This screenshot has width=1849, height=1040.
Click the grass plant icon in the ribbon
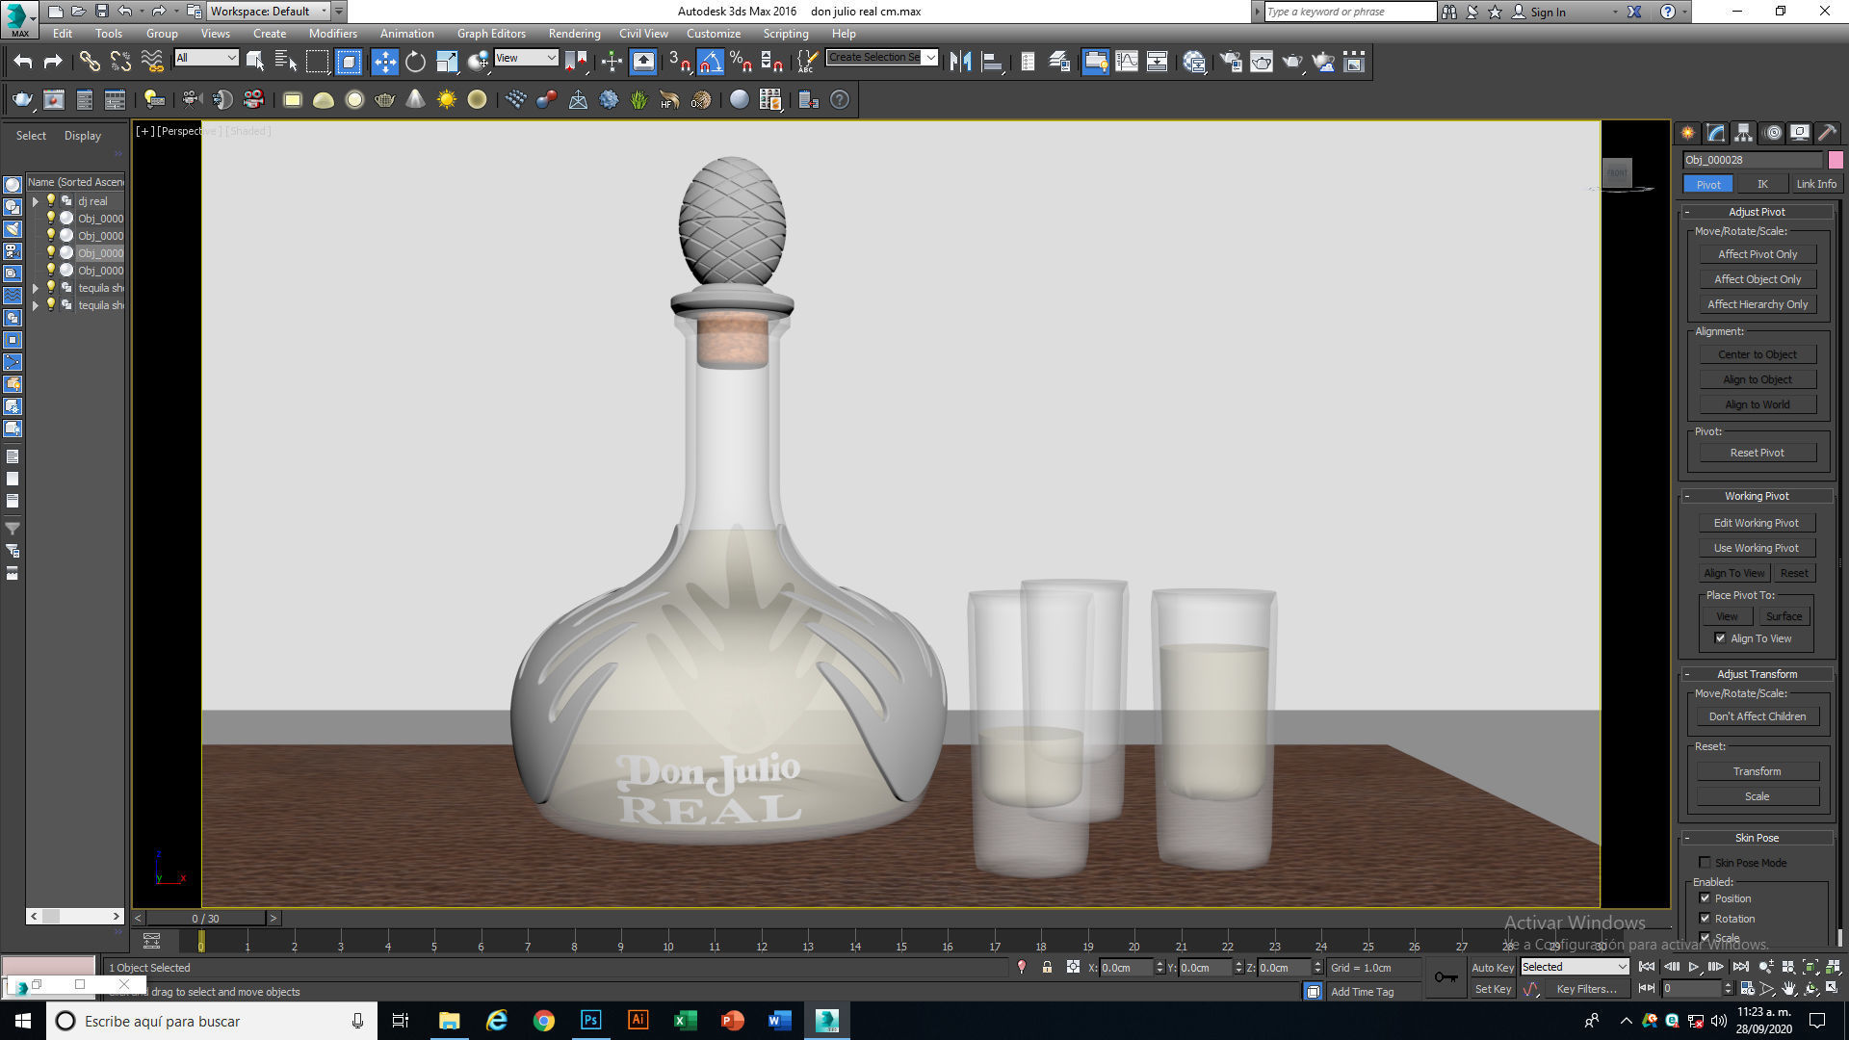[638, 99]
